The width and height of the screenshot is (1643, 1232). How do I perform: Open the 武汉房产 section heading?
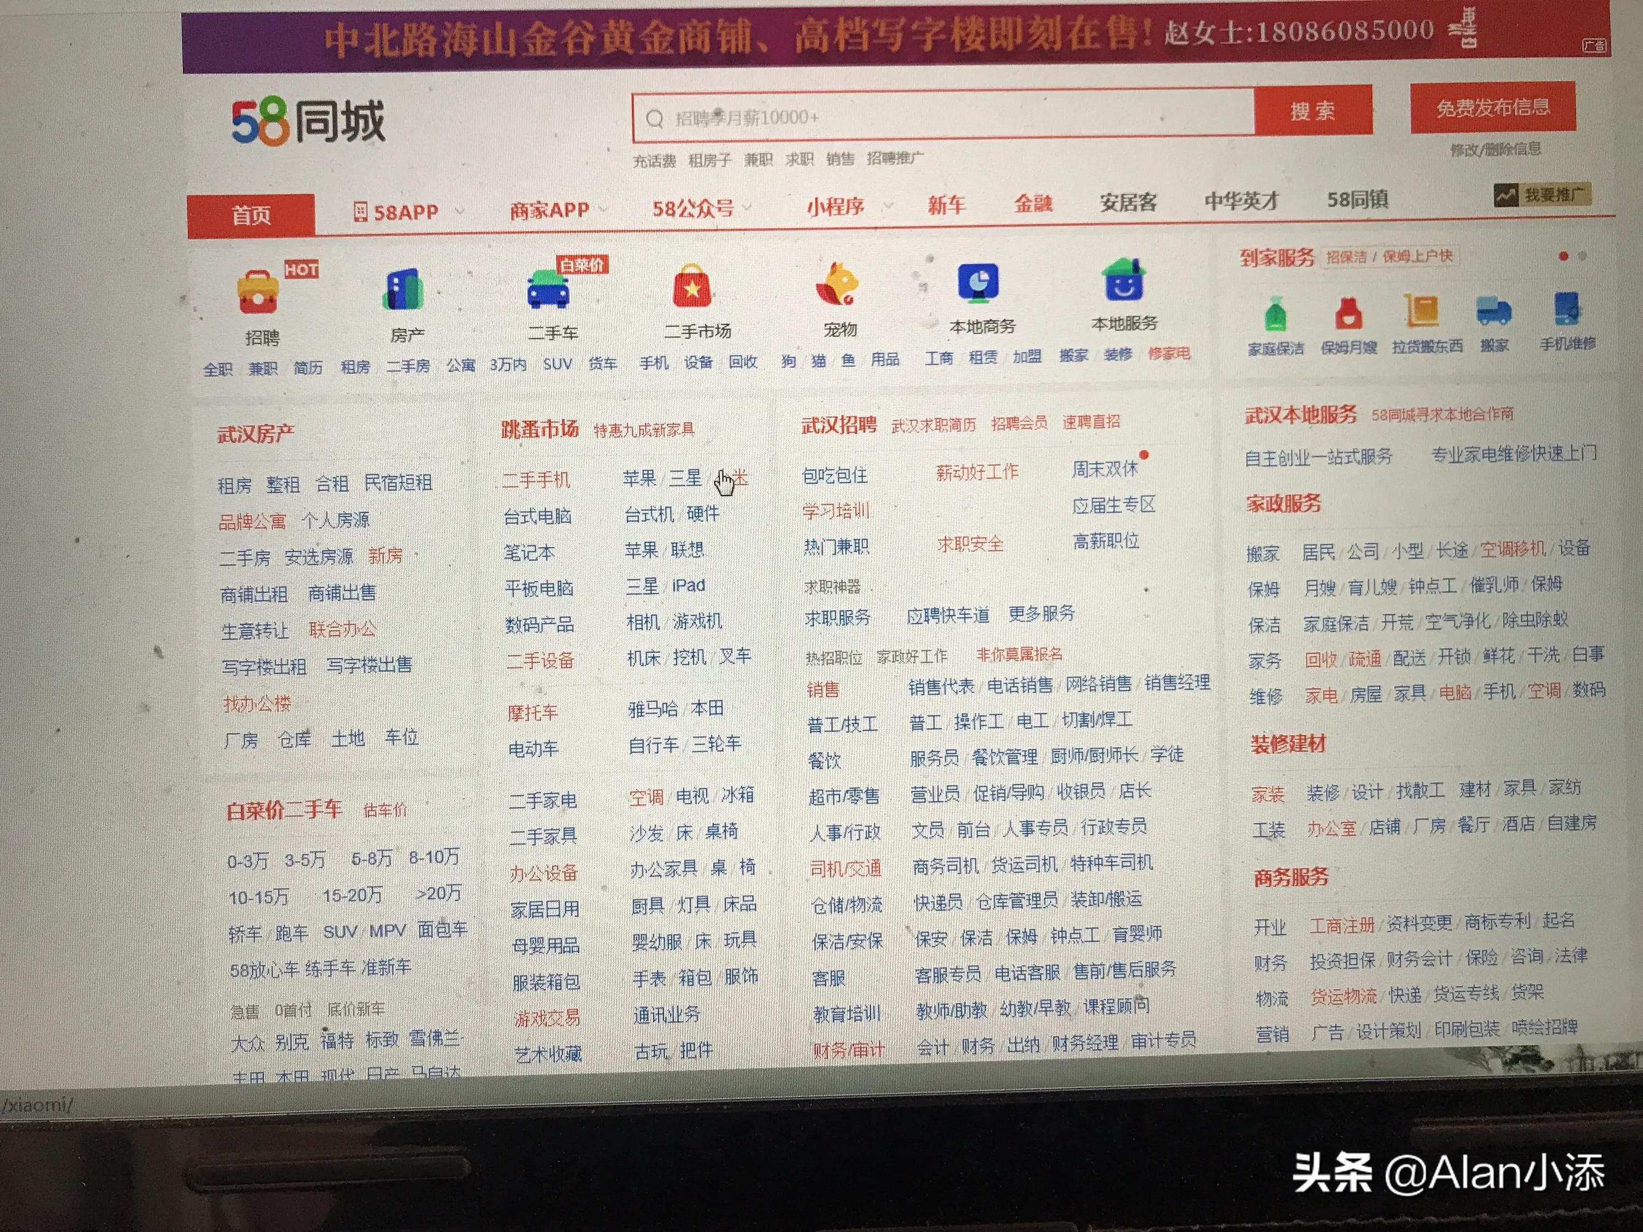click(x=255, y=433)
